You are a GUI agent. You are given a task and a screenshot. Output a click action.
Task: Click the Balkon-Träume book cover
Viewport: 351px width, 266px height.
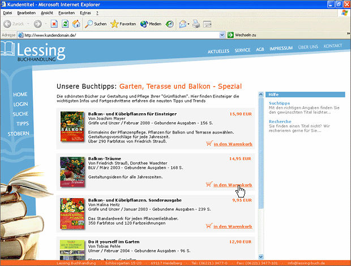pyautogui.click(x=72, y=171)
